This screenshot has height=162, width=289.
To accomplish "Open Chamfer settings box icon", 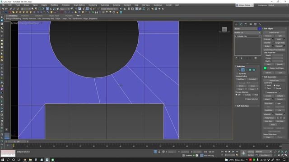I will (x=273, y=43).
